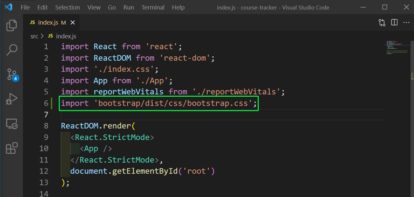Screen dimensions: 414x197
Task: Click the code minimap preview
Action: (398, 48)
